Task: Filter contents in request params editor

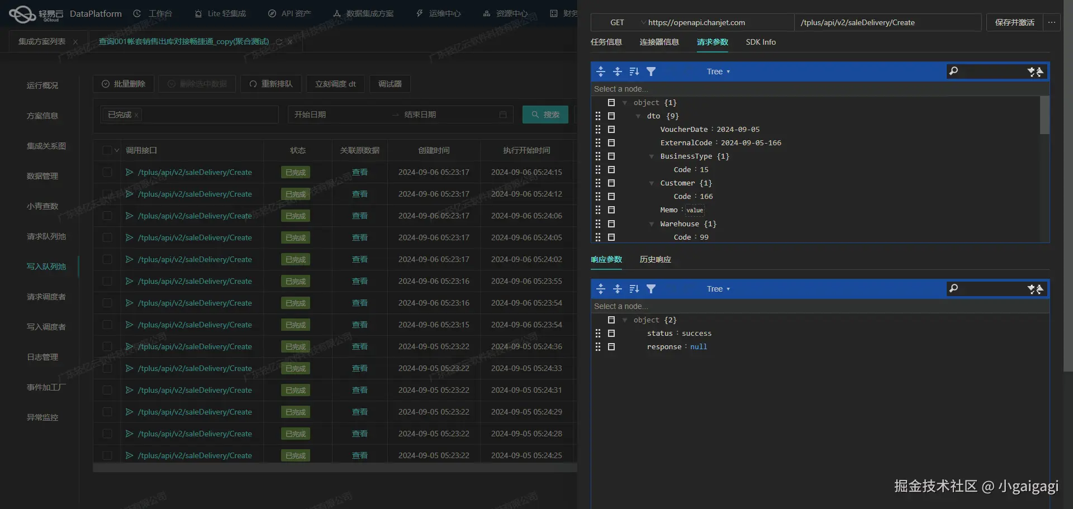Action: pyautogui.click(x=651, y=72)
